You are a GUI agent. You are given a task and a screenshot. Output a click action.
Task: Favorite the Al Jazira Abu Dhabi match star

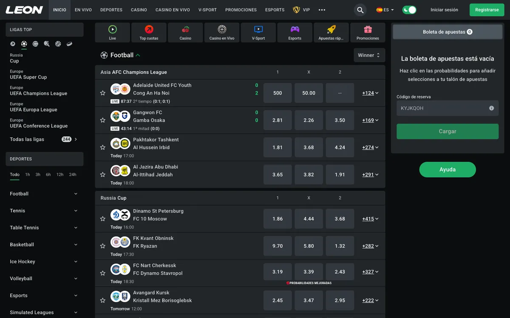point(102,175)
